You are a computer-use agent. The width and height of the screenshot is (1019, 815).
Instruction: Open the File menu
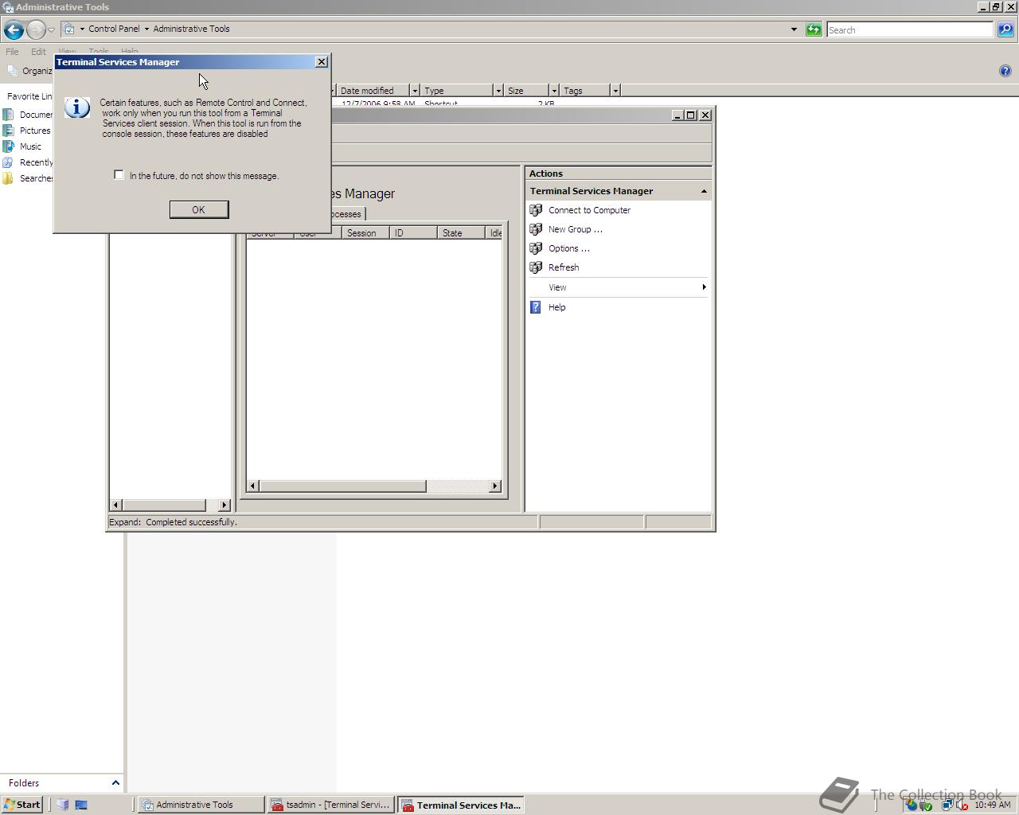click(12, 52)
